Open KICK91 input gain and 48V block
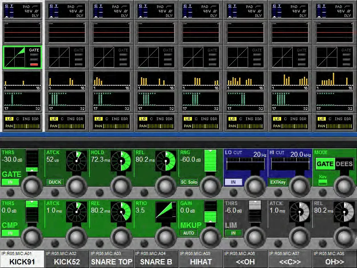The width and height of the screenshot is (357, 268). (22, 10)
